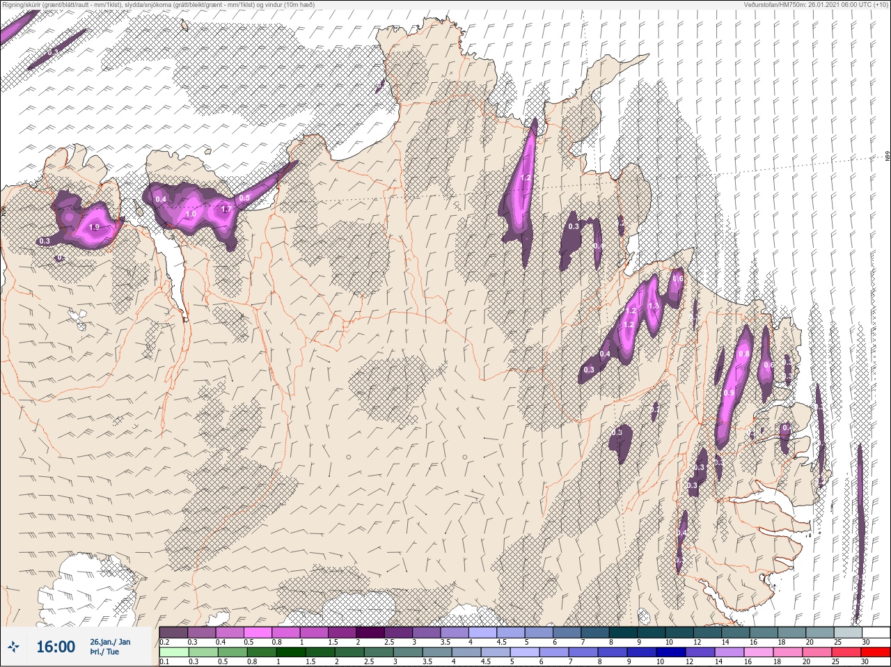Viewport: 891px width, 667px height.
Task: Click lower legend swatch between 0.8 and 1
Action: [262, 652]
